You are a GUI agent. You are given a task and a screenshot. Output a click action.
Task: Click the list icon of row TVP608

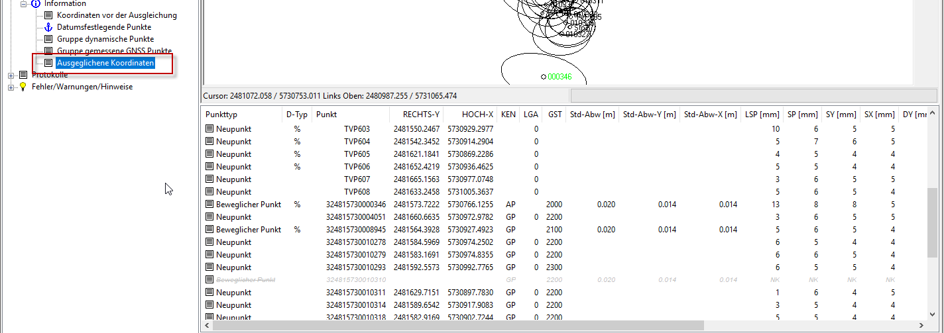[x=209, y=192]
